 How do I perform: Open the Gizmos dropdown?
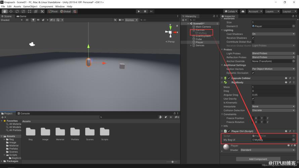pyautogui.click(x=131, y=20)
